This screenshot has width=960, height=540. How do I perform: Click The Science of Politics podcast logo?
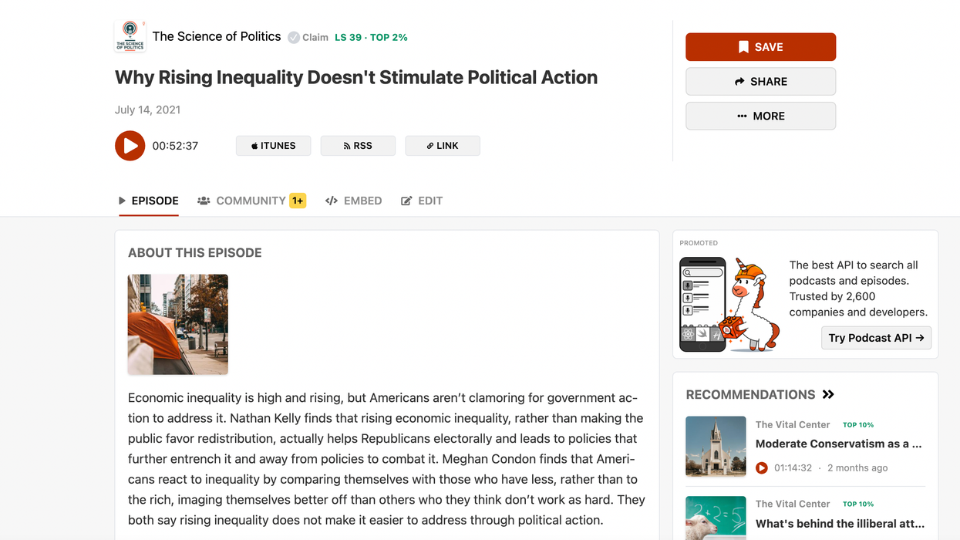(x=130, y=36)
